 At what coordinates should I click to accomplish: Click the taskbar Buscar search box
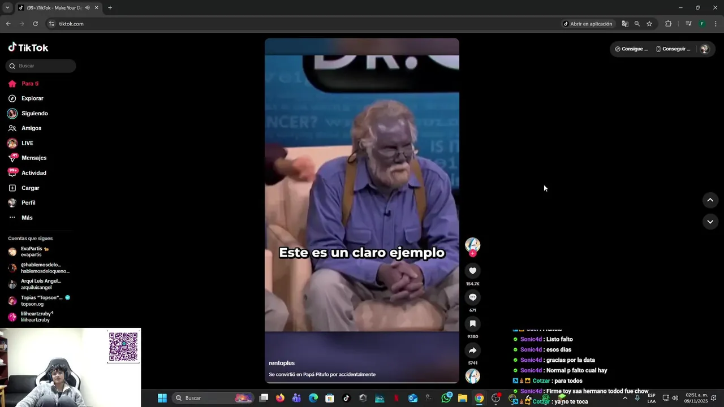tap(213, 398)
